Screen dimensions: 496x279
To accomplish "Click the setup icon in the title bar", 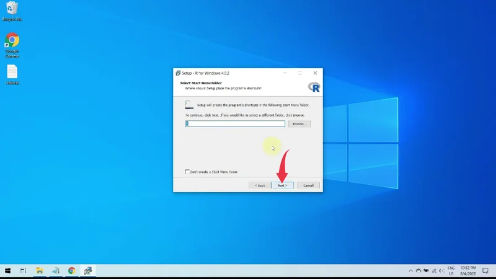I will coord(178,73).
